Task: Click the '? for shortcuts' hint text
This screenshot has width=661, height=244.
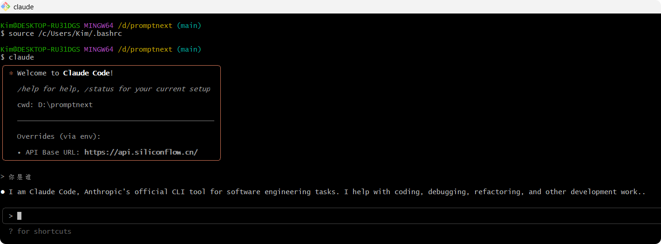Action: [x=40, y=231]
